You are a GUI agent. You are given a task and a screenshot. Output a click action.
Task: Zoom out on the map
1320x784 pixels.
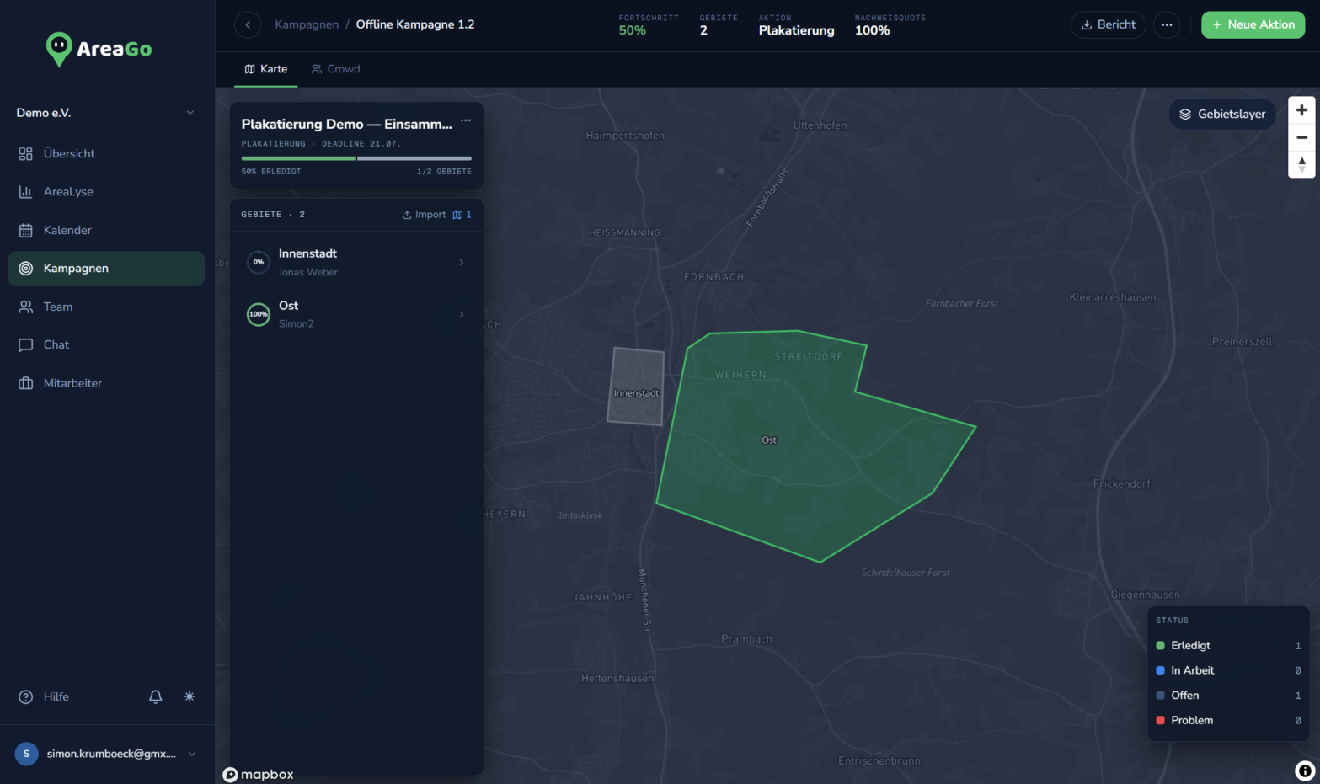click(1301, 137)
